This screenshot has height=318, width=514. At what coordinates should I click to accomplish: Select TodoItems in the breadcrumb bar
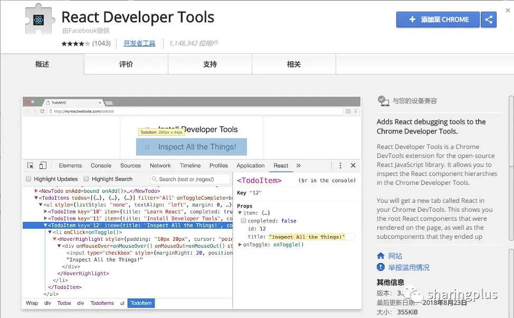(102, 303)
